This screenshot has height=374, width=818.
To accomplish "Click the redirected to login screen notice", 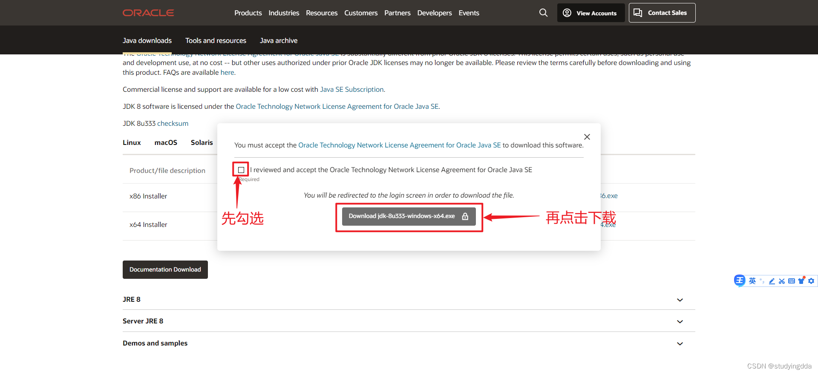I will coord(409,195).
